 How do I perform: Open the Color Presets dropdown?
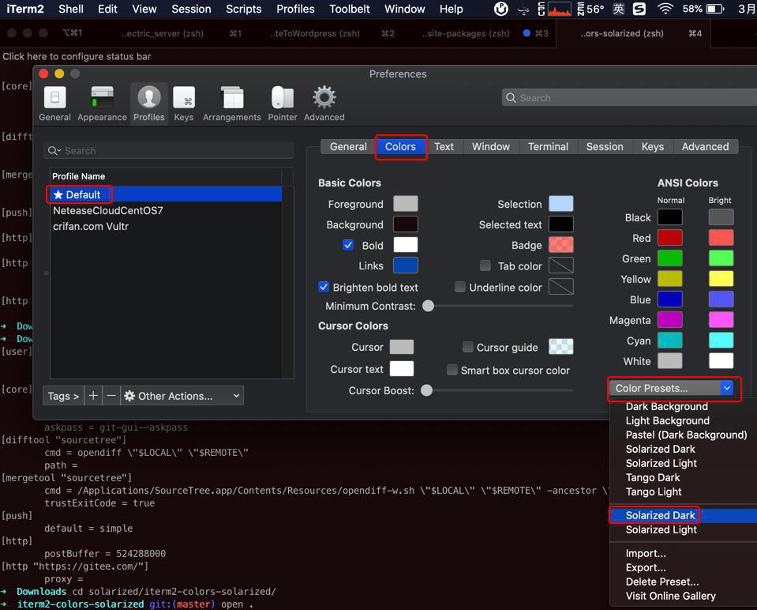tap(672, 388)
